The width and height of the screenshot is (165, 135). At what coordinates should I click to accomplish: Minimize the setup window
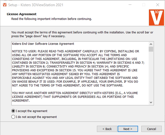(x=130, y=5)
